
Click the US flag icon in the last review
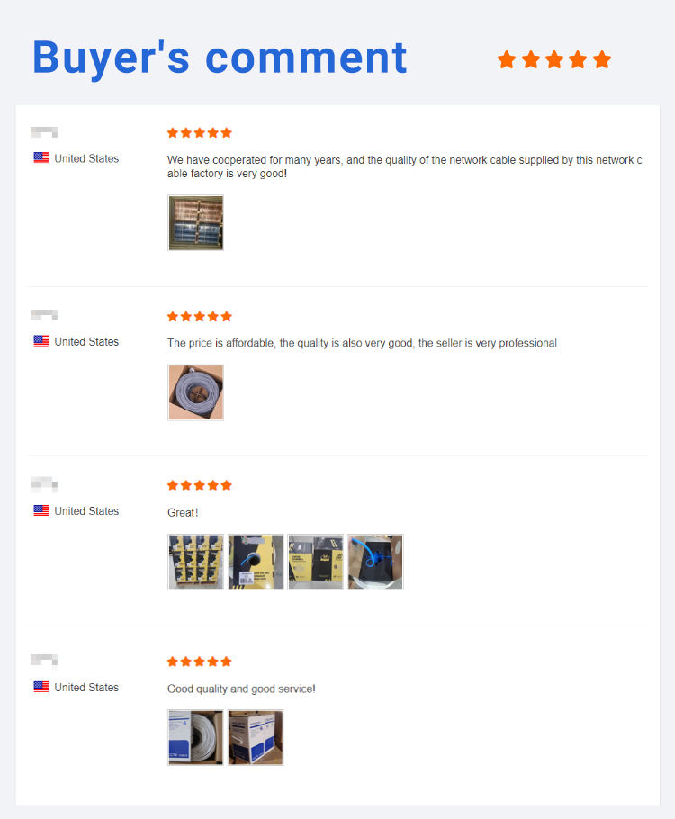(41, 687)
